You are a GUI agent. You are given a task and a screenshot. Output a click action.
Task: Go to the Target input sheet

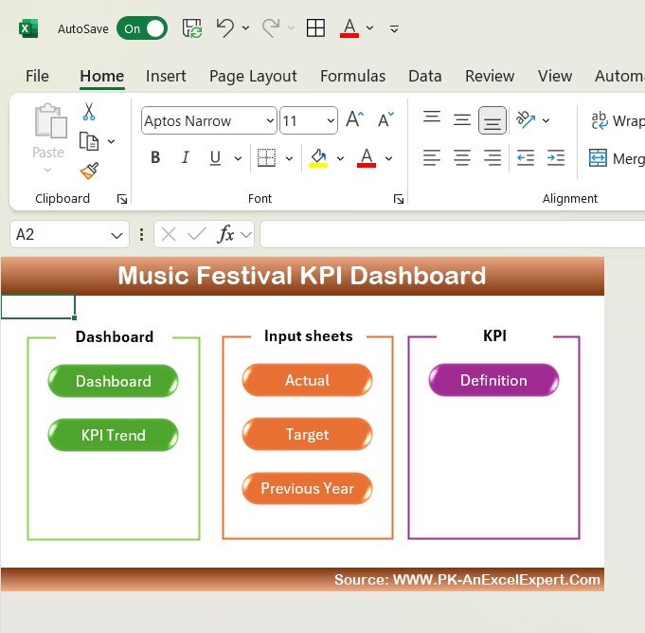[x=307, y=434]
